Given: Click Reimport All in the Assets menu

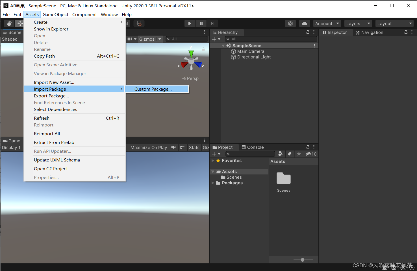Looking at the screenshot, I should tap(47, 134).
